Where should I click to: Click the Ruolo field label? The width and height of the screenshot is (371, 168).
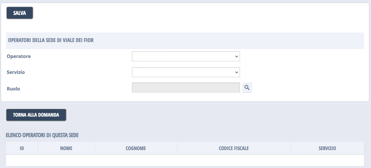coord(13,89)
